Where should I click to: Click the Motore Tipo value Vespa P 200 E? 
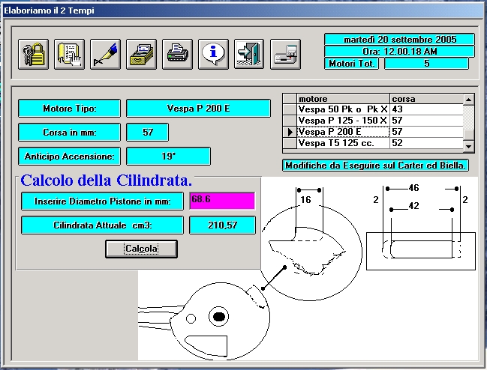pos(198,108)
